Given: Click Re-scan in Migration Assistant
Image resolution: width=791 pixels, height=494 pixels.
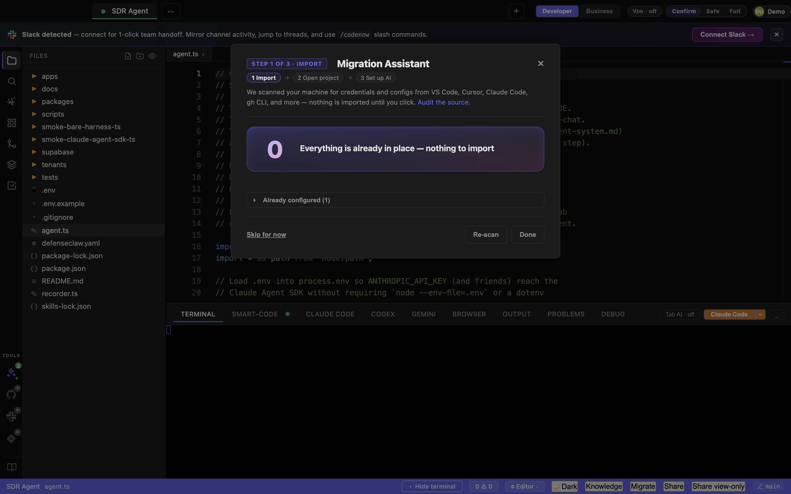Looking at the screenshot, I should click(x=486, y=235).
